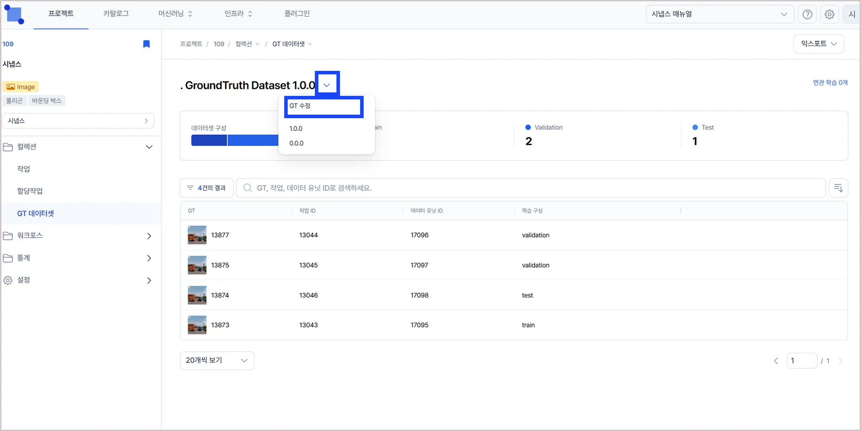
Task: Click the blue app logo icon
Action: [x=14, y=15]
